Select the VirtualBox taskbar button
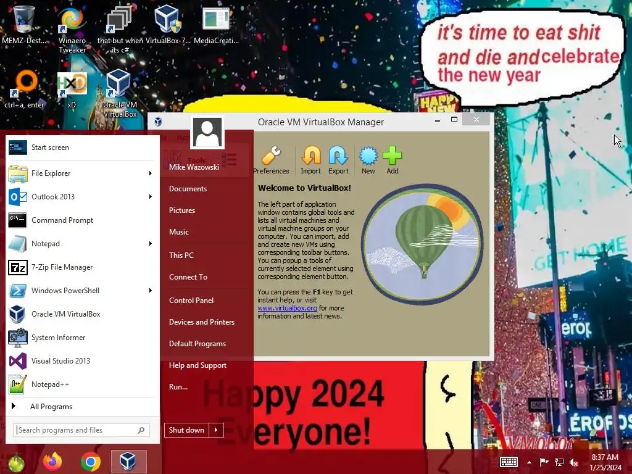This screenshot has height=474, width=632. (x=128, y=462)
